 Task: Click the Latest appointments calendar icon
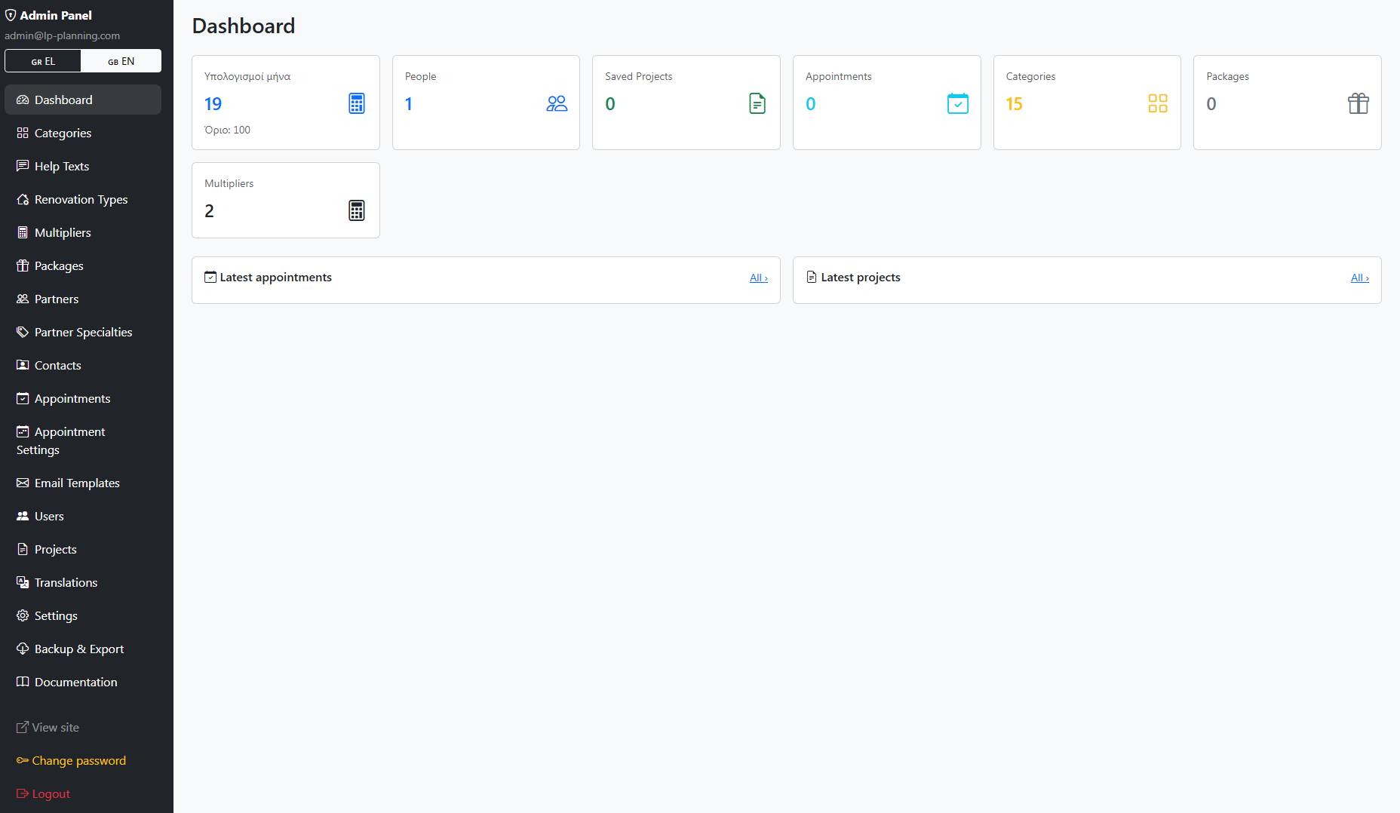pyautogui.click(x=210, y=277)
